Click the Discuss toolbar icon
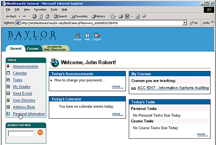This screenshot has height=145, width=216. tap(137, 16)
